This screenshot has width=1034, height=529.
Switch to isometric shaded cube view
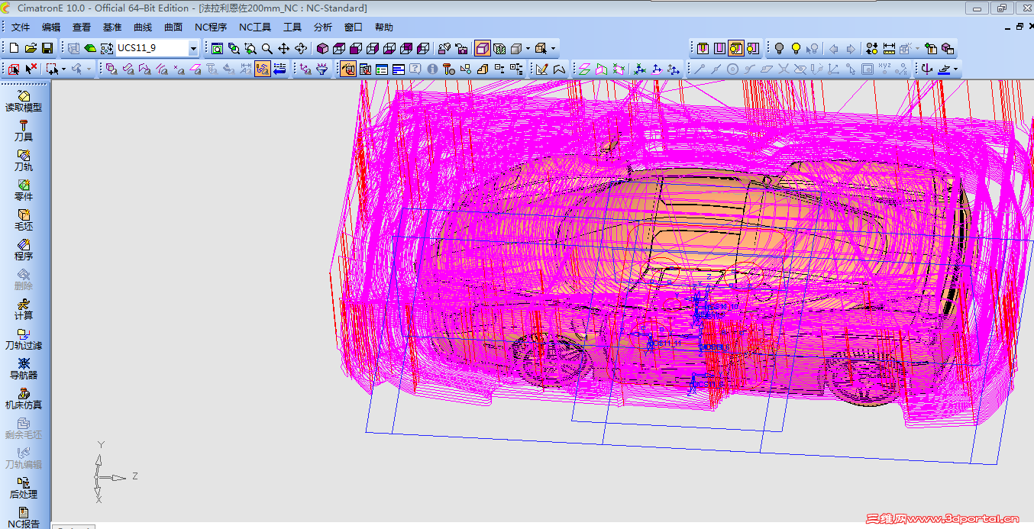[x=322, y=48]
